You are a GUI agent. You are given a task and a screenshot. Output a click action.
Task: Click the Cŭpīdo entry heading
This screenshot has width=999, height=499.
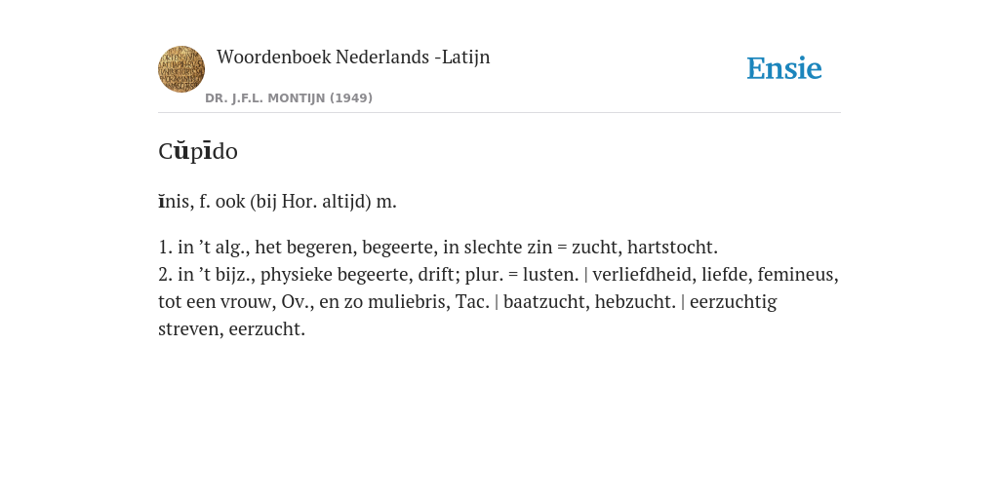197,151
